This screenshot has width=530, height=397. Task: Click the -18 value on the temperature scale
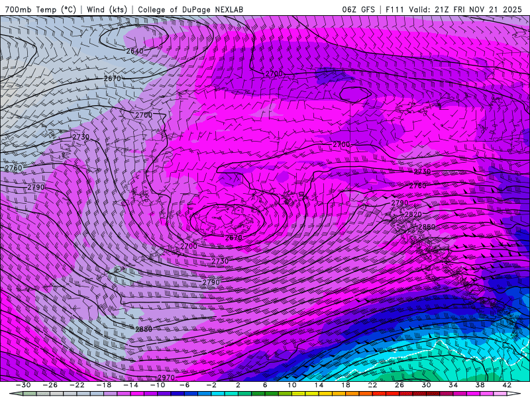click(104, 385)
